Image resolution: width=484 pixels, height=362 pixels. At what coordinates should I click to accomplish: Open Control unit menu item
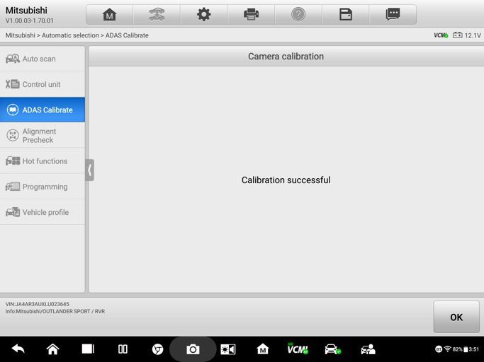(43, 84)
